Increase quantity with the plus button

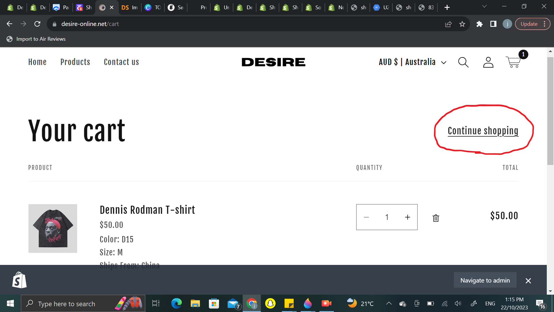coord(407,217)
